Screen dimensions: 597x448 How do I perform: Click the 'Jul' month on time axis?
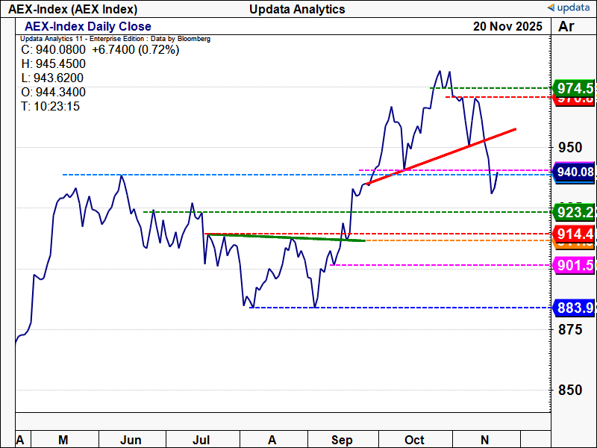click(x=202, y=440)
